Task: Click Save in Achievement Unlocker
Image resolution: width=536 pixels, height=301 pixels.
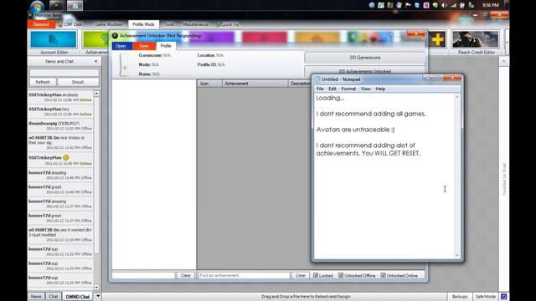Action: [x=144, y=46]
